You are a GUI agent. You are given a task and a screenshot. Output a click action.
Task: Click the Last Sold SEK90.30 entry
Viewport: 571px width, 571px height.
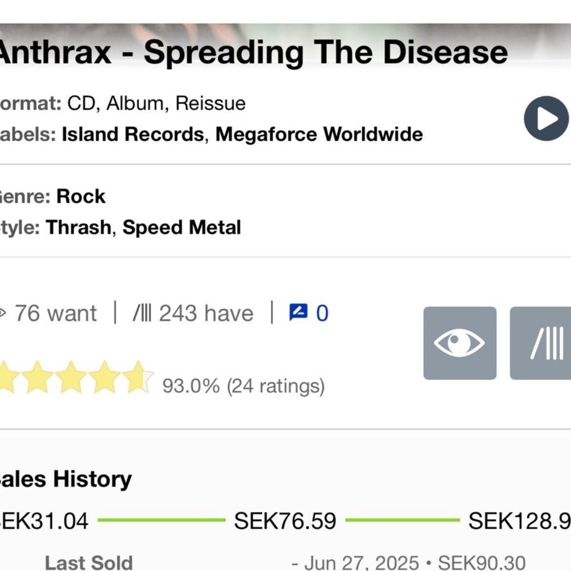[x=482, y=562]
